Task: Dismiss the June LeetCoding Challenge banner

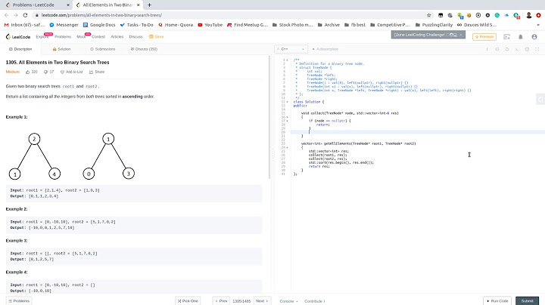Action: [x=461, y=35]
